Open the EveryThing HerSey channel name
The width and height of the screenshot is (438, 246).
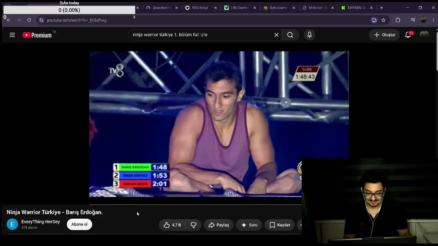pos(40,222)
